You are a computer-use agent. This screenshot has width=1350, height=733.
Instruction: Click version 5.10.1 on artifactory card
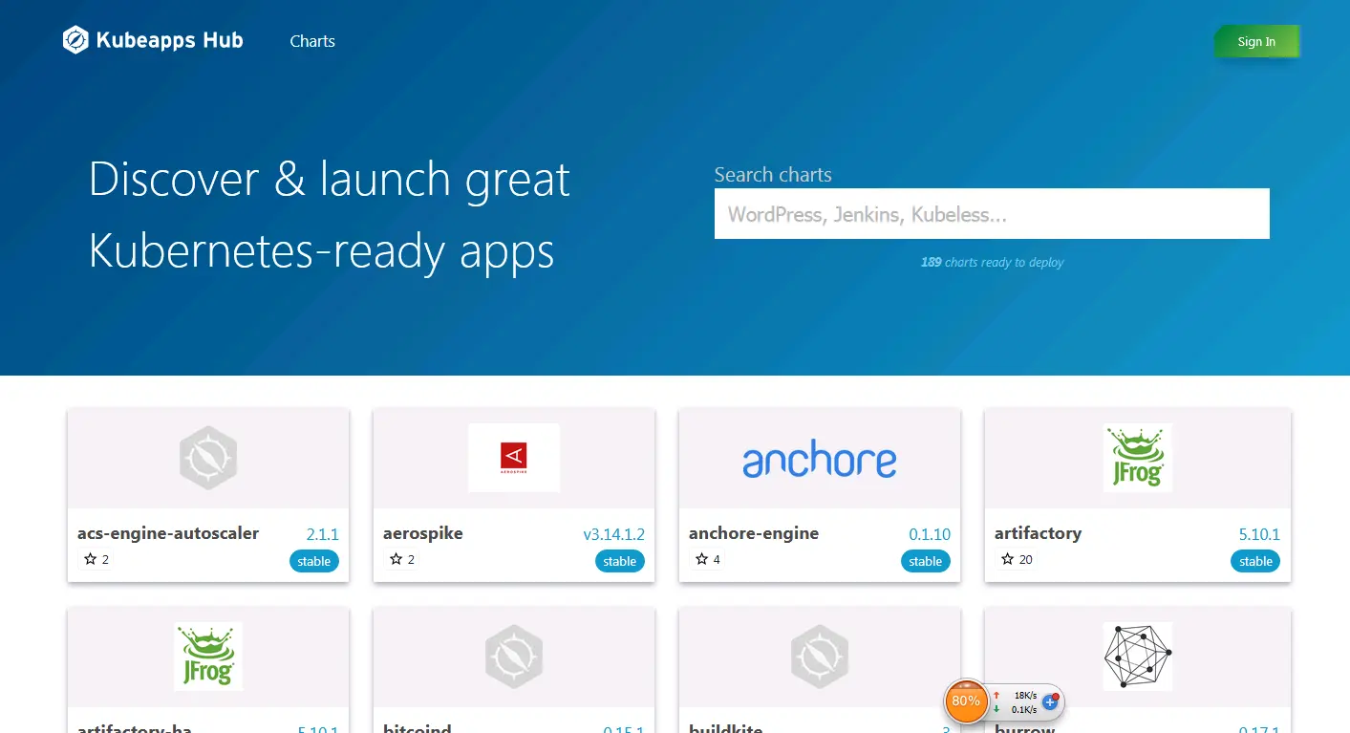(x=1259, y=534)
